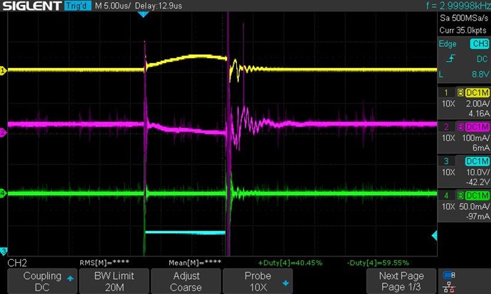Go to Next Page 1/3
This screenshot has height=294, width=491.
(x=401, y=281)
